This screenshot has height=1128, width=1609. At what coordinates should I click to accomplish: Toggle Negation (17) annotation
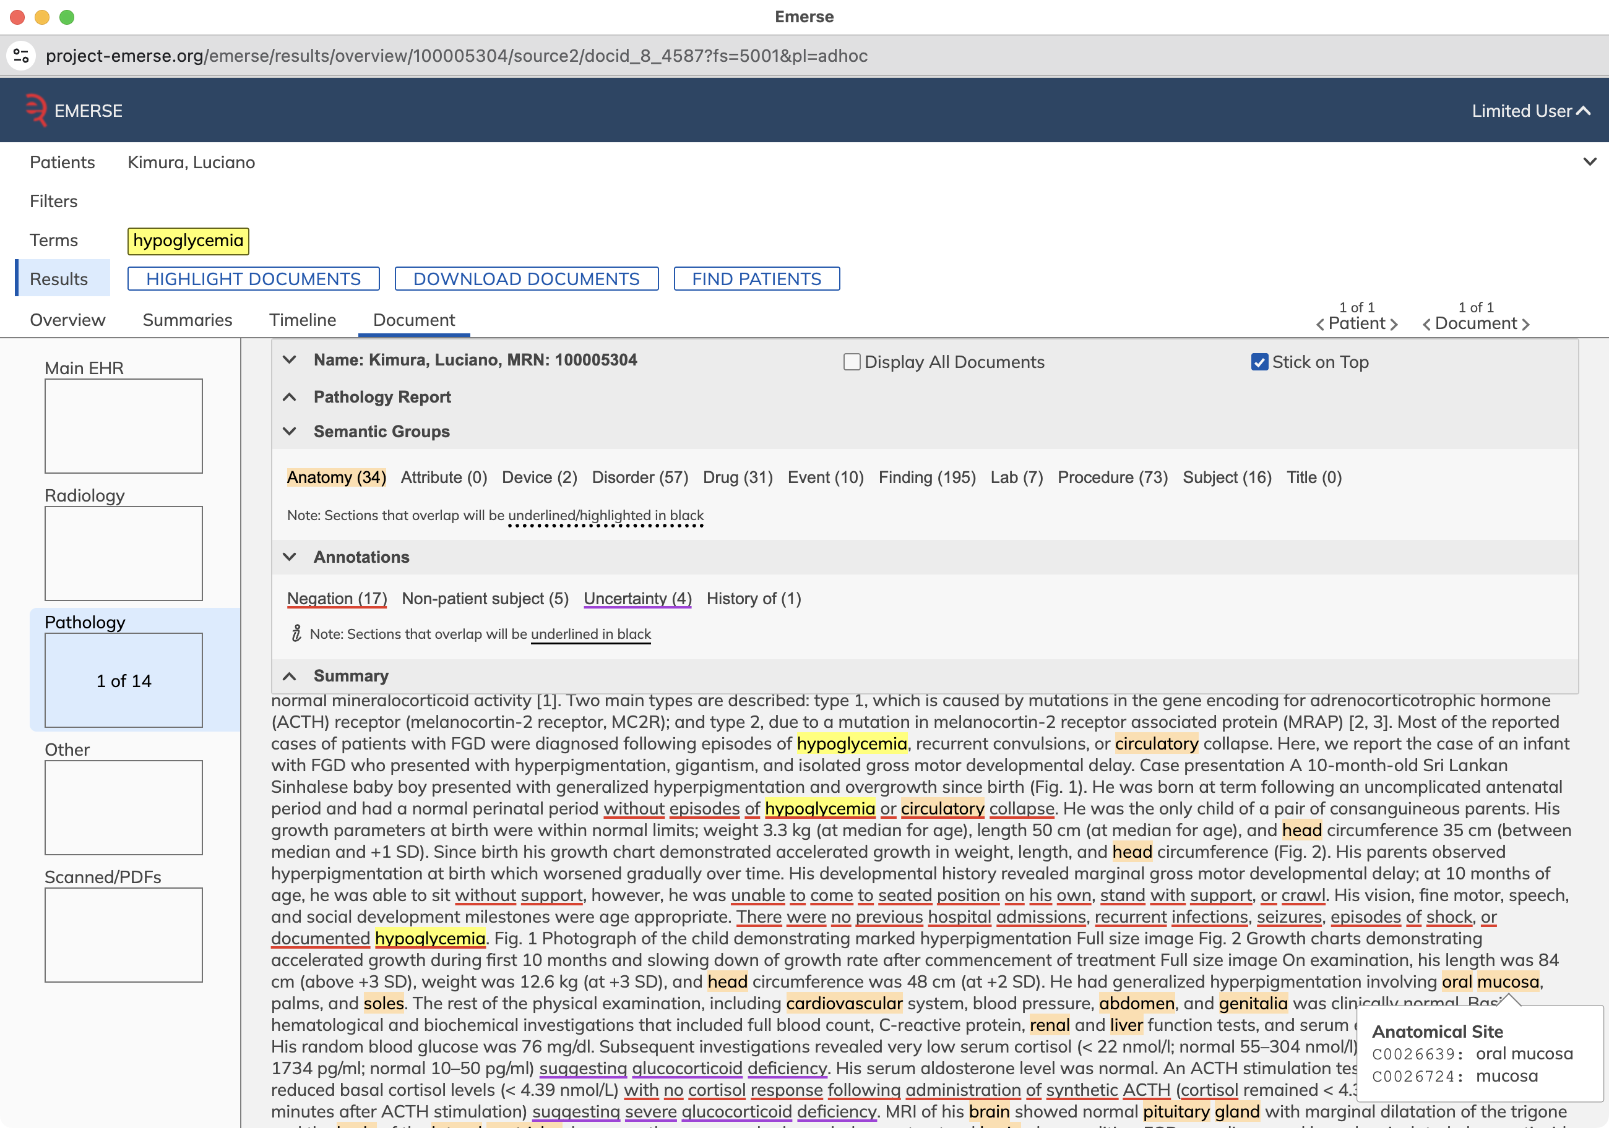(x=337, y=598)
